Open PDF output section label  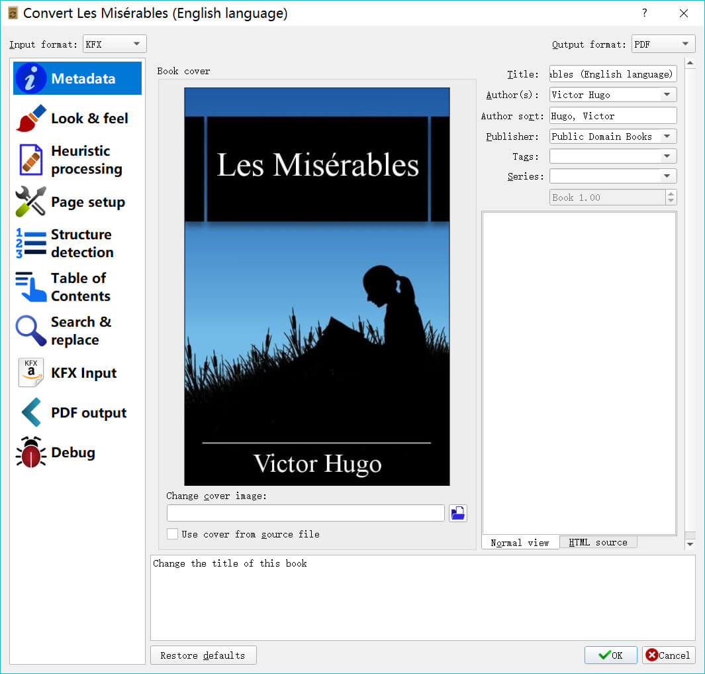coord(89,412)
